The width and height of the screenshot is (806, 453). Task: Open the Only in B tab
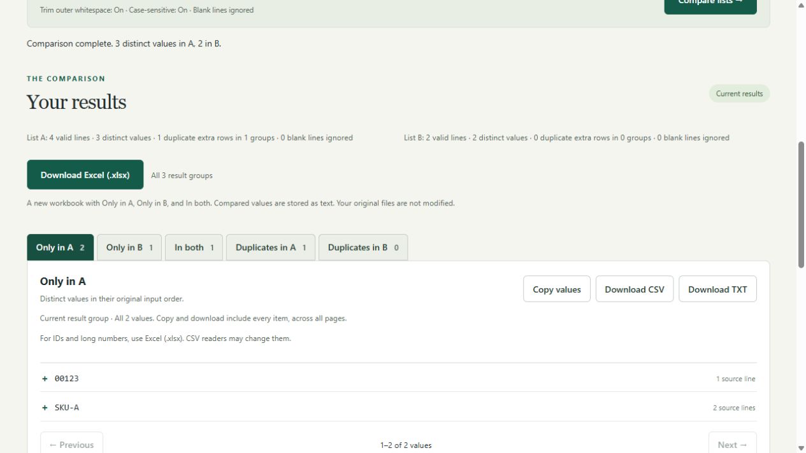(x=129, y=247)
